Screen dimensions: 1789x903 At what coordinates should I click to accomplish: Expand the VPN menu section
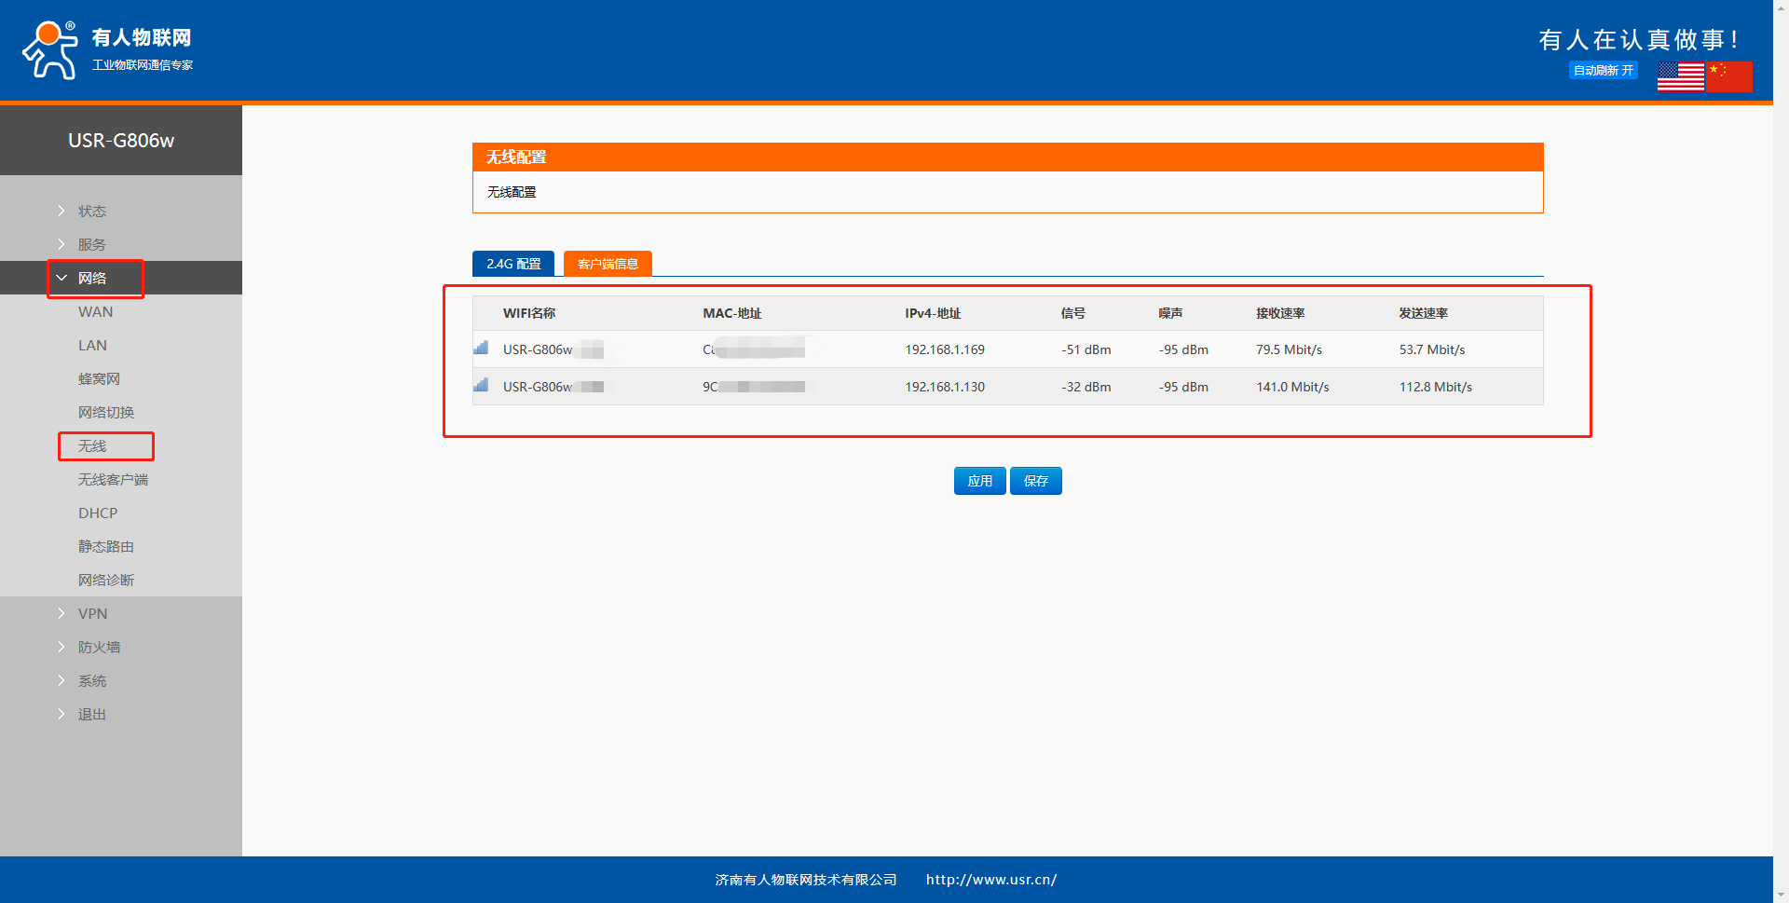tap(92, 614)
